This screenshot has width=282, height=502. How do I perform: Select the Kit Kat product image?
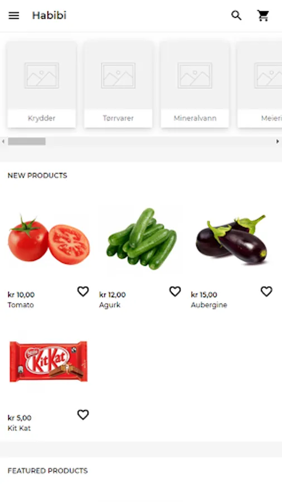point(48,362)
